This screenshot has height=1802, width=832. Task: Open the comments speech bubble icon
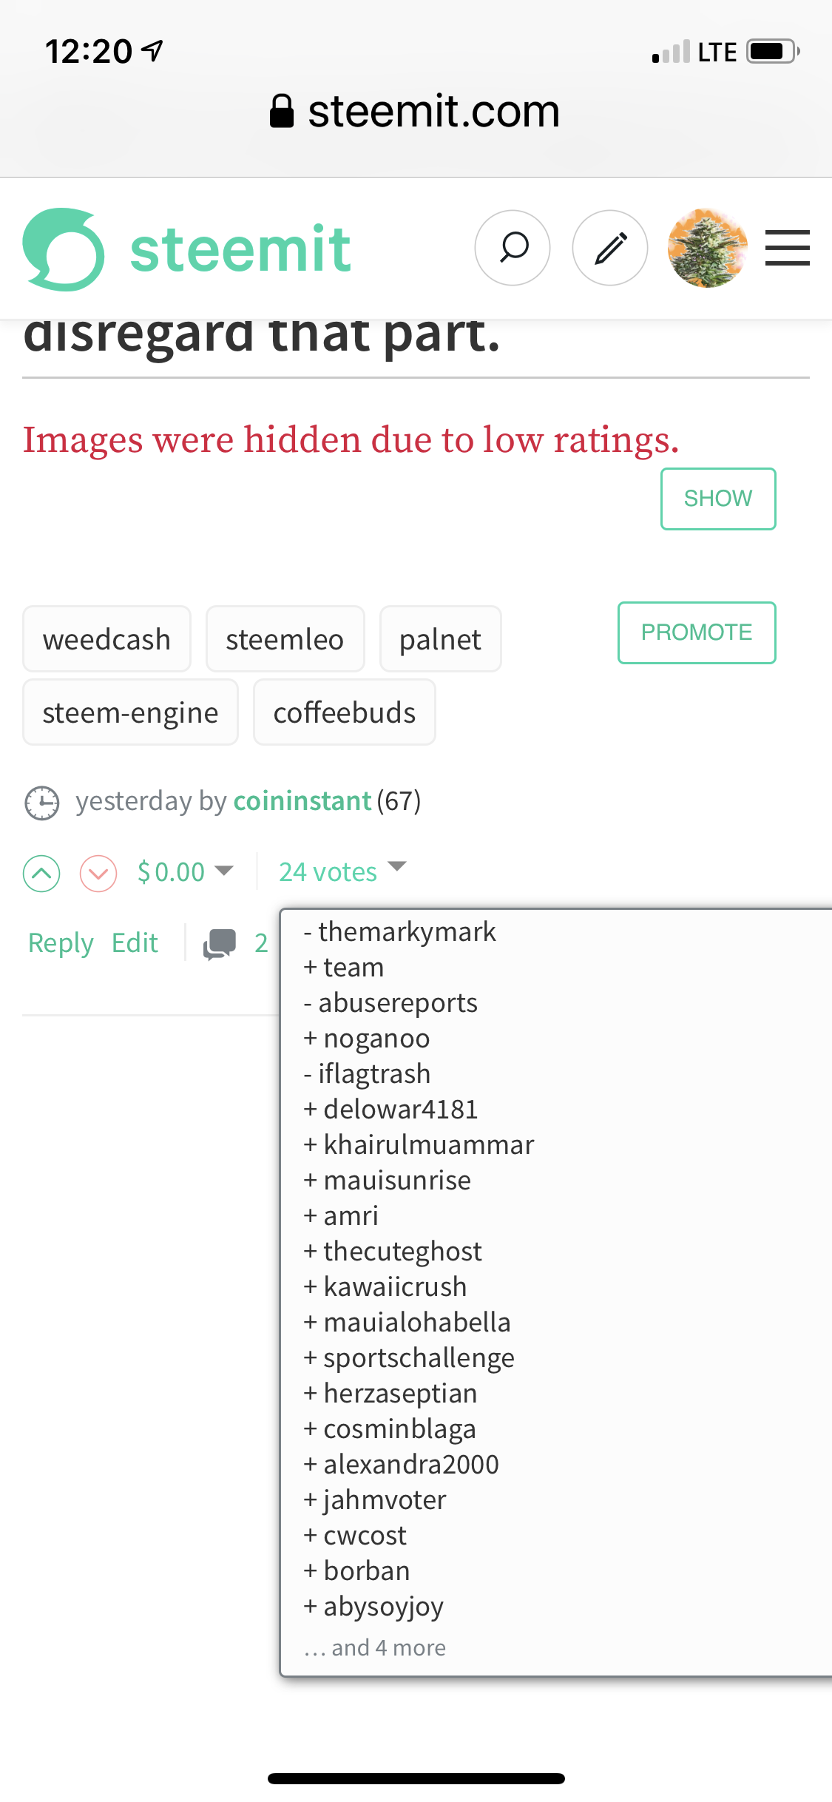pyautogui.click(x=220, y=944)
